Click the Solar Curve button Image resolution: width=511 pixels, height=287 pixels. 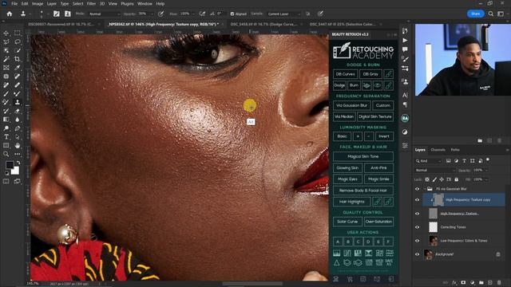(x=347, y=222)
